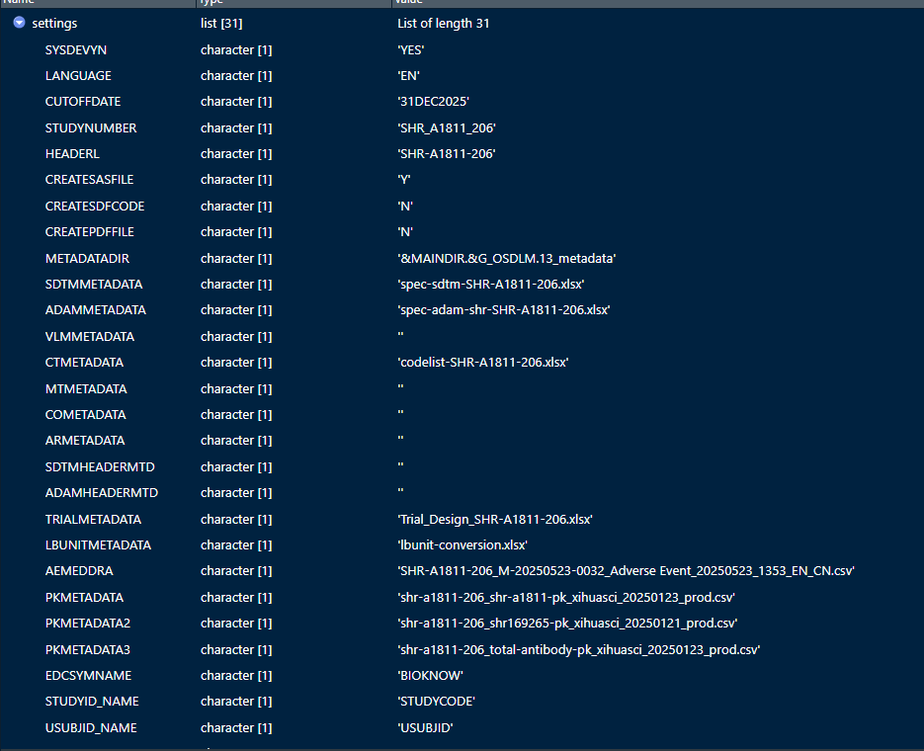The image size is (924, 751).
Task: Select the LANGUAGE entry
Action: [x=78, y=75]
